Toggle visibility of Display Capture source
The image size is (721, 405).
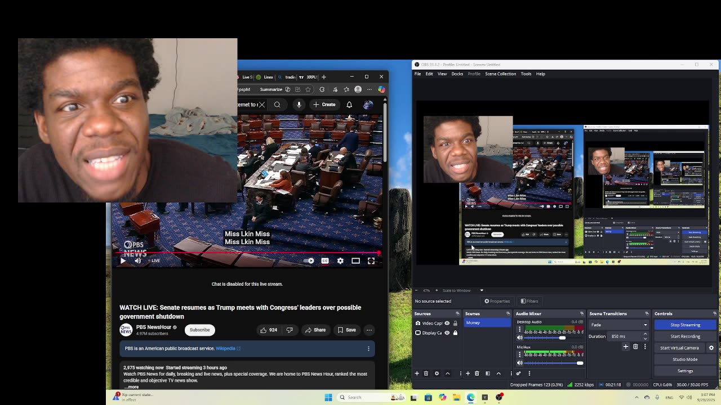[447, 333]
